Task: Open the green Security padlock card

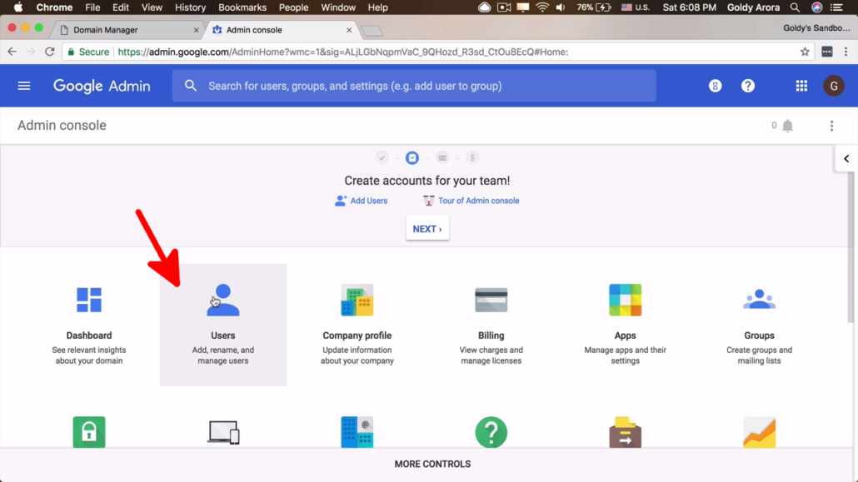Action: coord(89,432)
